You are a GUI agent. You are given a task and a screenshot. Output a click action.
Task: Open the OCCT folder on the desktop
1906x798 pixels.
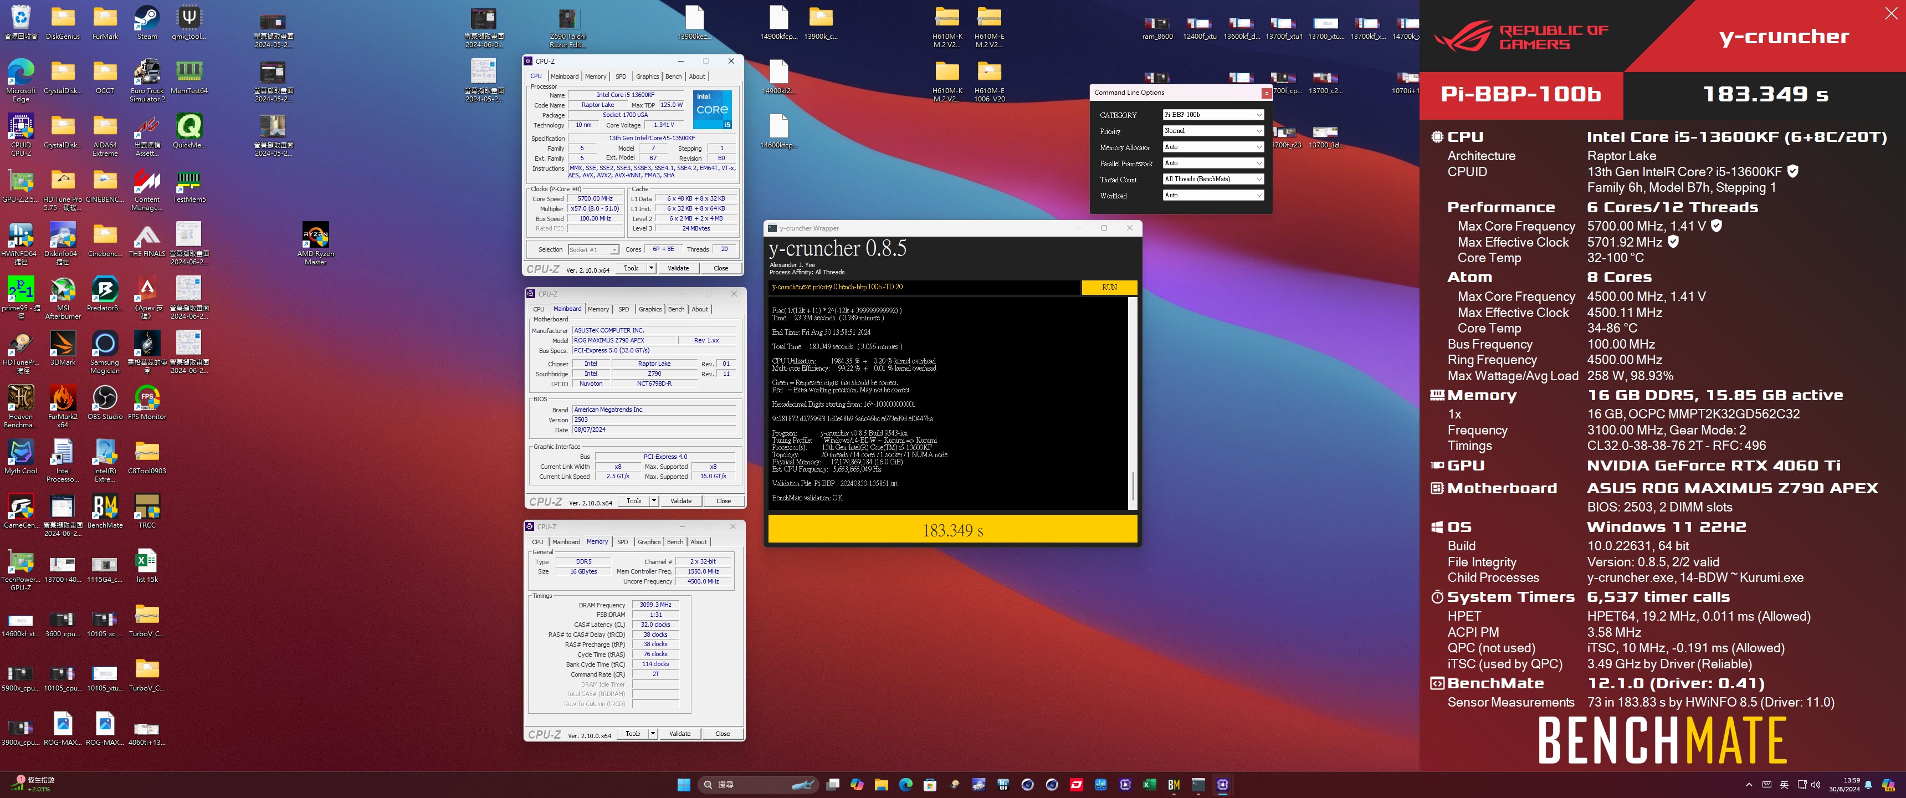point(104,77)
